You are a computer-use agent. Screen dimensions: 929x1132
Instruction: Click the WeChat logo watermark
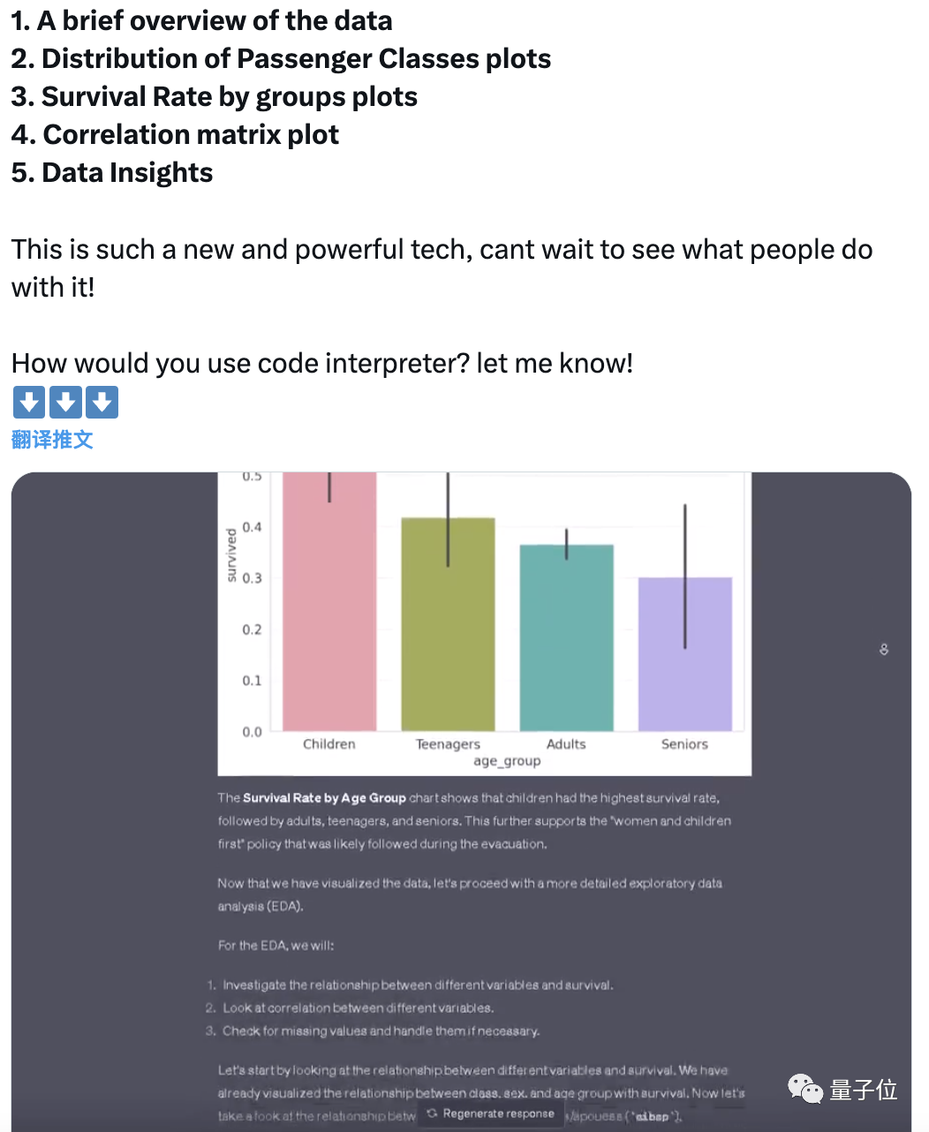click(805, 1089)
